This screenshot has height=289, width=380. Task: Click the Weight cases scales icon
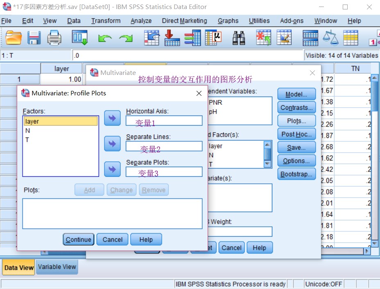[330, 38]
